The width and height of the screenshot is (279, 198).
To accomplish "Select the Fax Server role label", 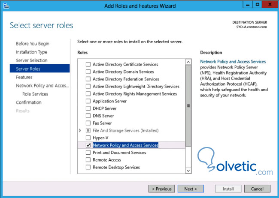I will (x=102, y=123).
